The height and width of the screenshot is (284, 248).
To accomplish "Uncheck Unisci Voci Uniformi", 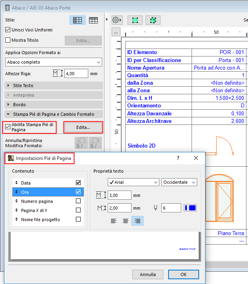I will (x=8, y=30).
